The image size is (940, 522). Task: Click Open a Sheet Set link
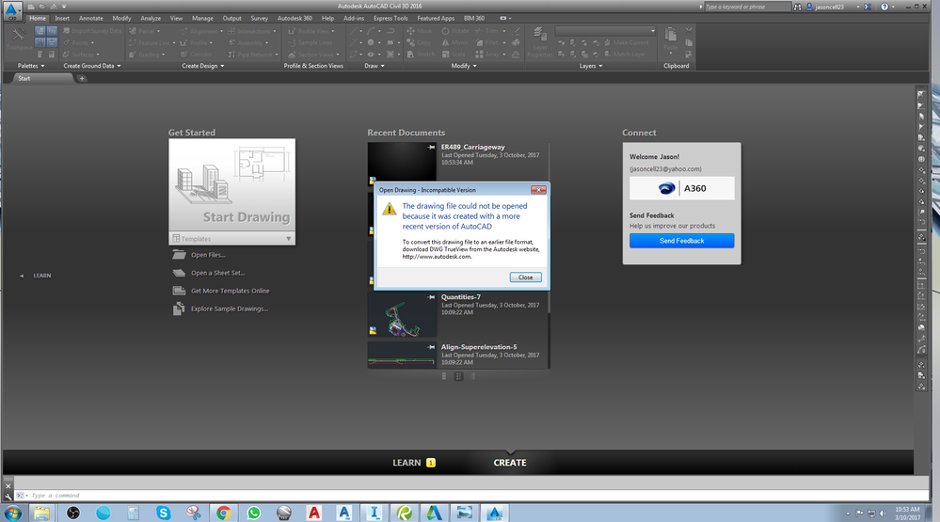click(x=217, y=273)
